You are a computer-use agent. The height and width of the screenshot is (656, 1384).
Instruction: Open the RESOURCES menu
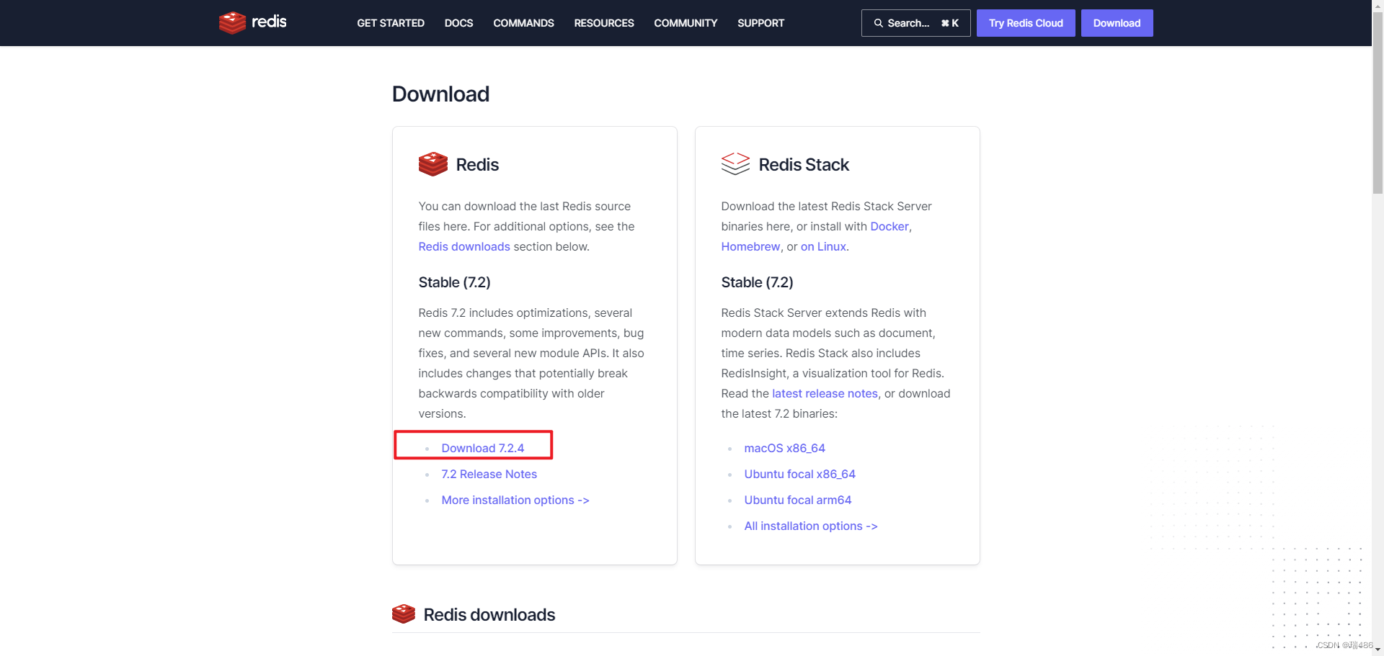click(604, 23)
